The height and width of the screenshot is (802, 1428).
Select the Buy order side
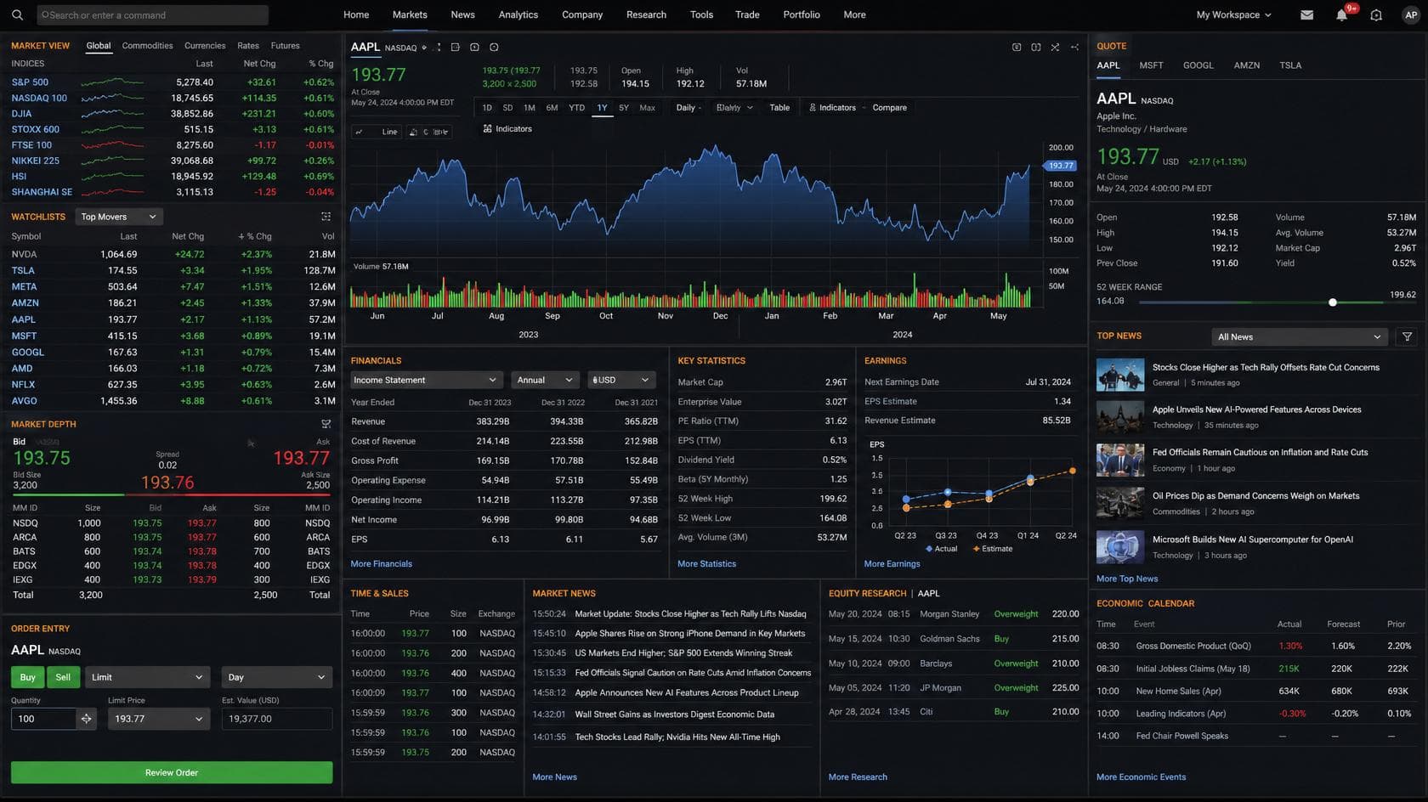pos(27,677)
